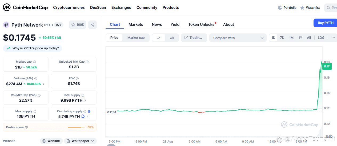The width and height of the screenshot is (337, 146).
Task: Click the $0.1745 price value
Action: (x=19, y=38)
